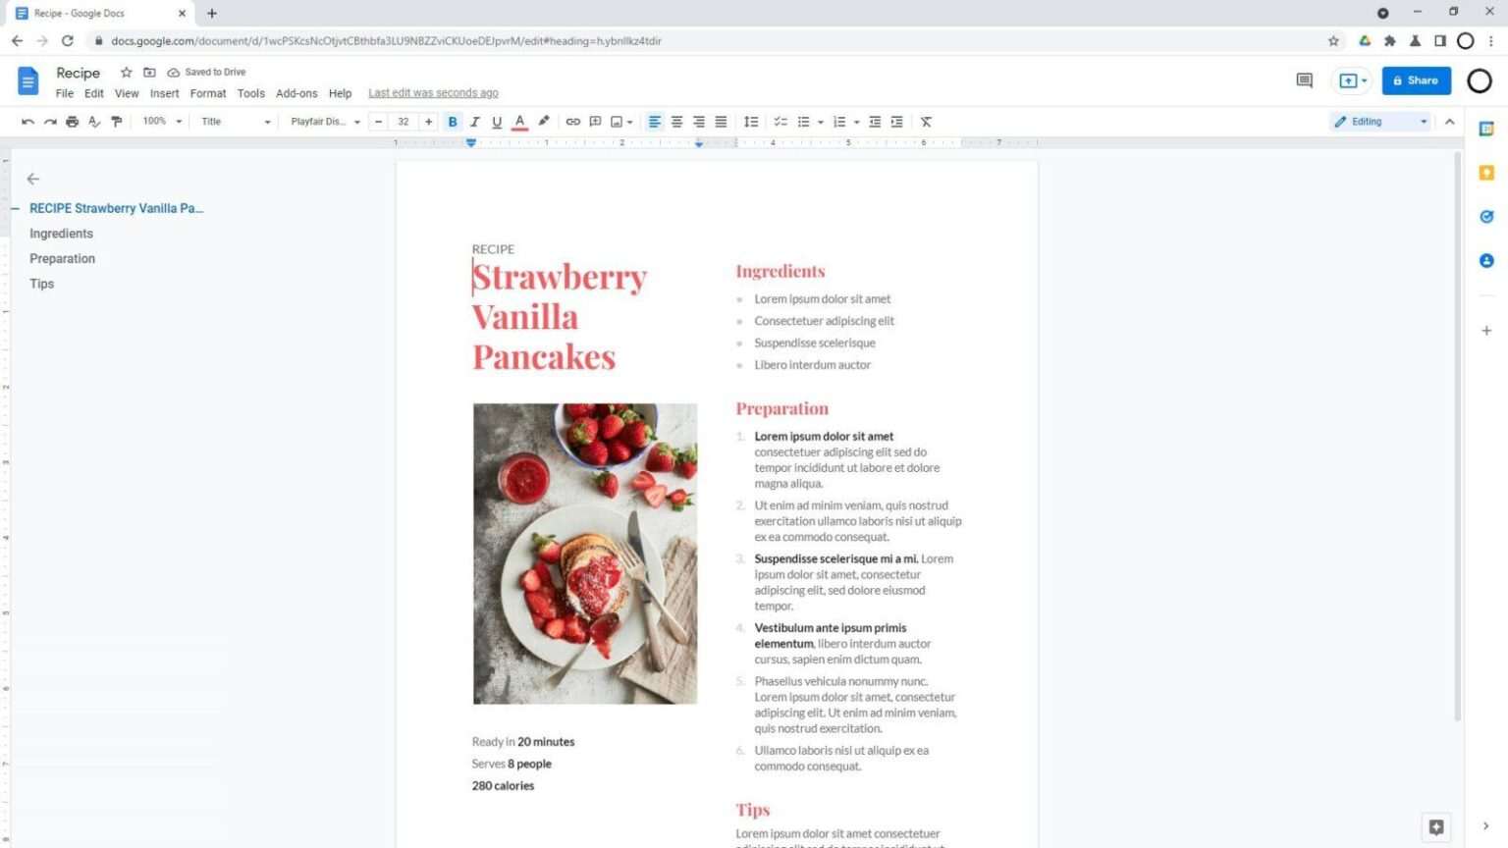
Task: Click the pancakes photo in the document
Action: (584, 553)
